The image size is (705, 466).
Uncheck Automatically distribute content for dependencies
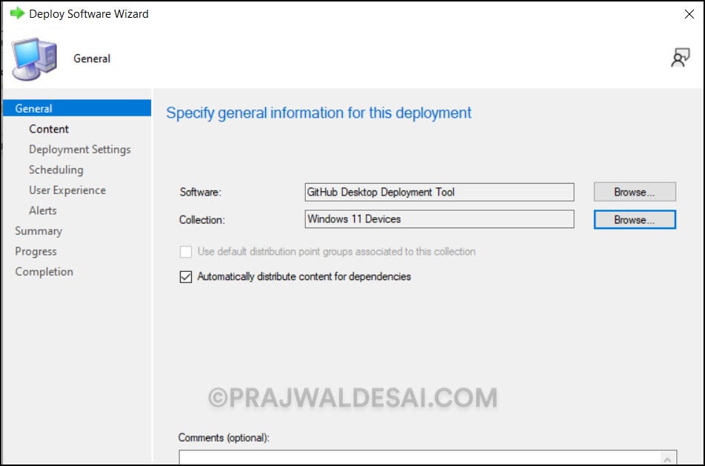pyautogui.click(x=186, y=276)
